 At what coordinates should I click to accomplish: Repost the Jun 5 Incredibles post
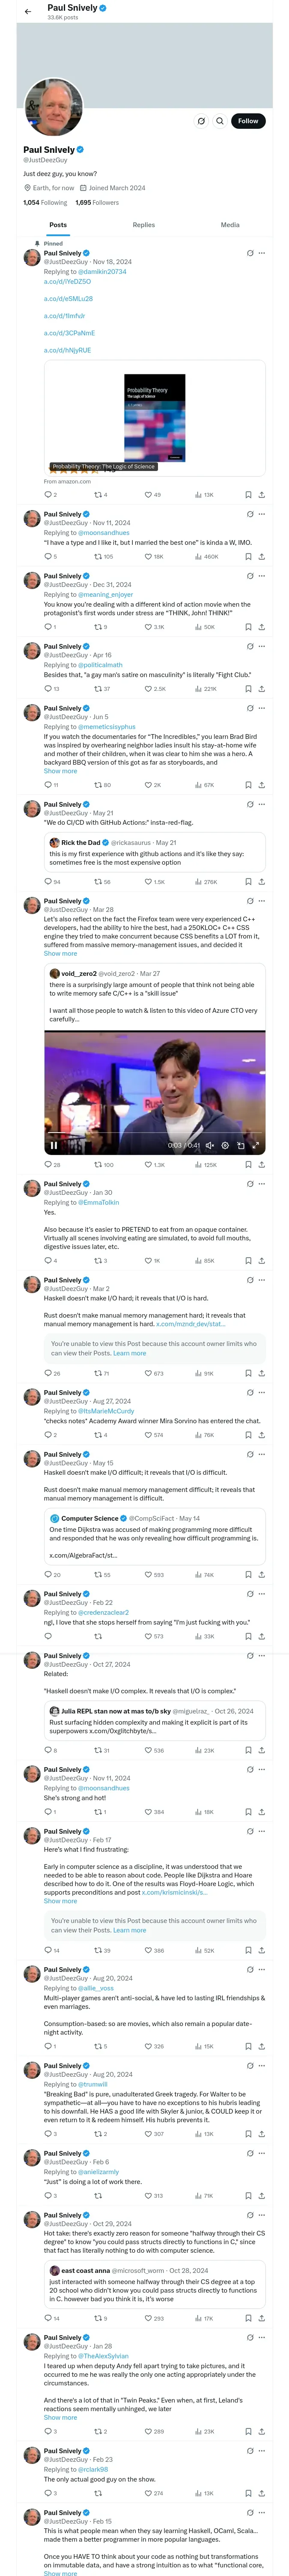(x=101, y=785)
